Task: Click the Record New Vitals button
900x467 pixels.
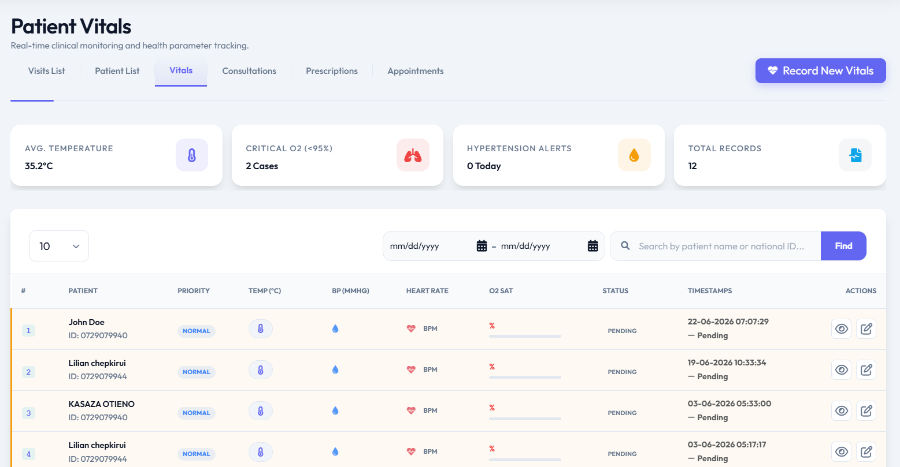Action: [x=821, y=70]
